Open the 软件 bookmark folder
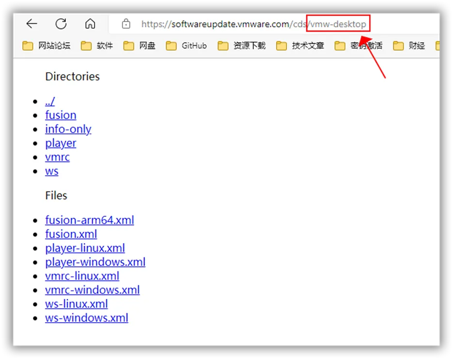This screenshot has height=359, width=453. [97, 46]
